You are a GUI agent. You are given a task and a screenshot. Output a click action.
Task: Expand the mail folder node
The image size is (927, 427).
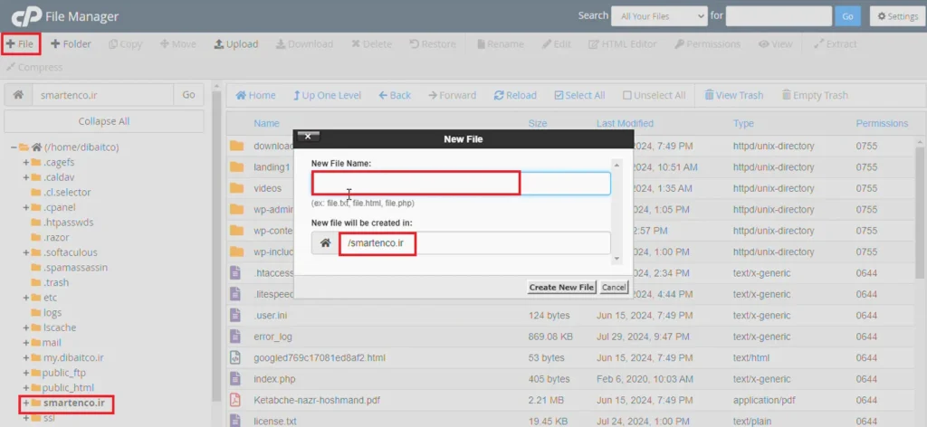(26, 343)
